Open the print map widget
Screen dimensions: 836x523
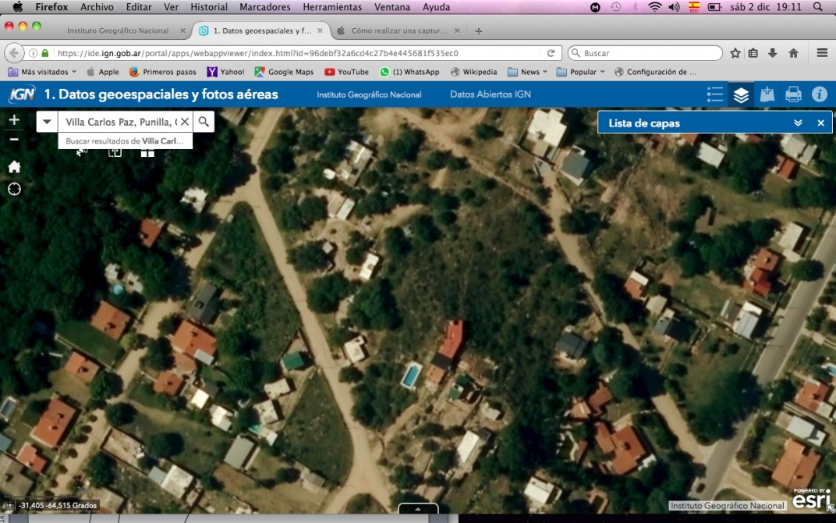(793, 94)
